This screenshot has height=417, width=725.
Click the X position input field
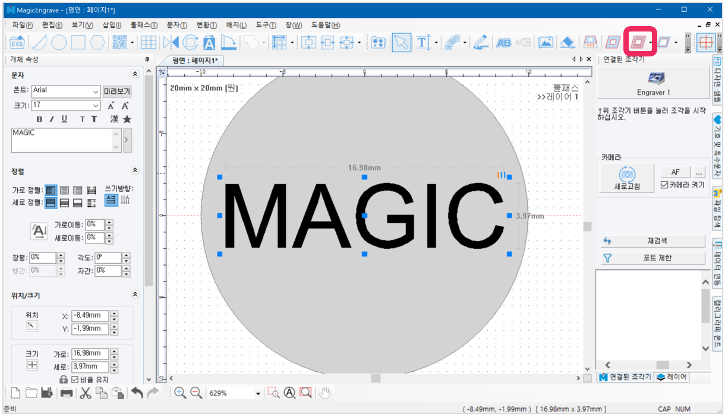point(90,316)
